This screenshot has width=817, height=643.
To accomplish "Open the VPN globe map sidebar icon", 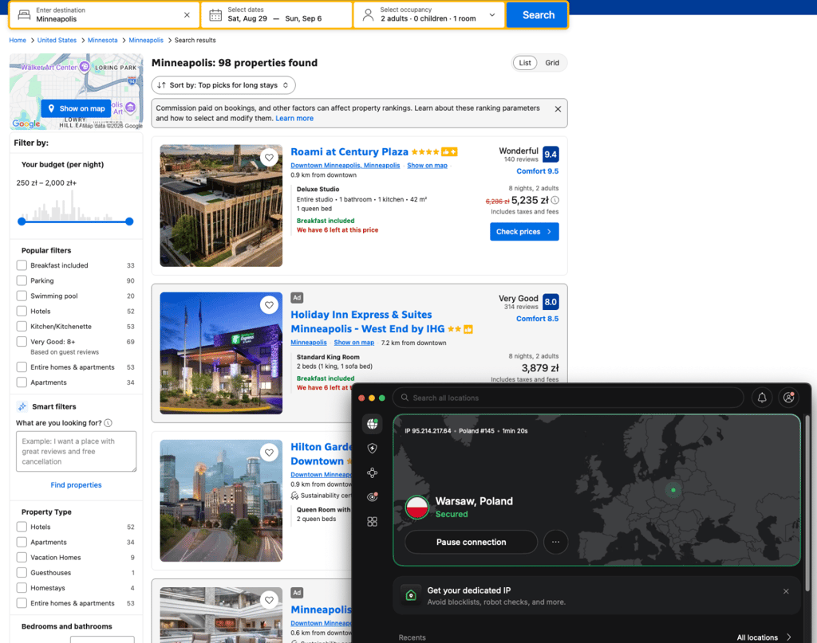I will click(x=372, y=424).
